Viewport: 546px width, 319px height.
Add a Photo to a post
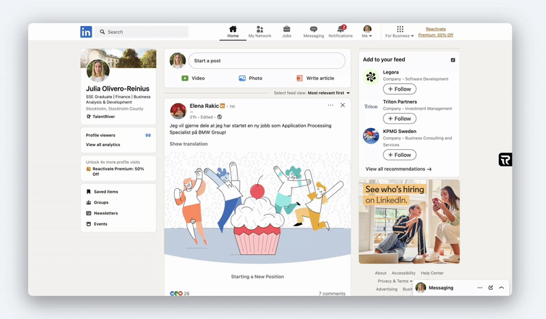pyautogui.click(x=250, y=78)
